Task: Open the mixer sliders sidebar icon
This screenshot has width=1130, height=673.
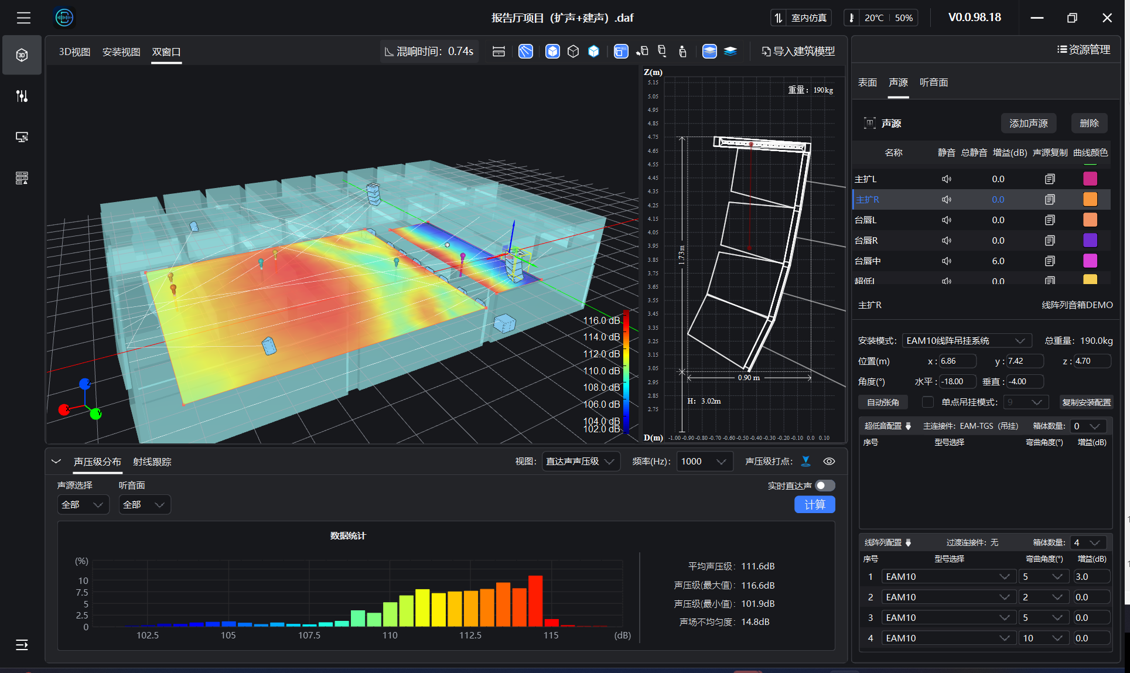Action: tap(22, 96)
